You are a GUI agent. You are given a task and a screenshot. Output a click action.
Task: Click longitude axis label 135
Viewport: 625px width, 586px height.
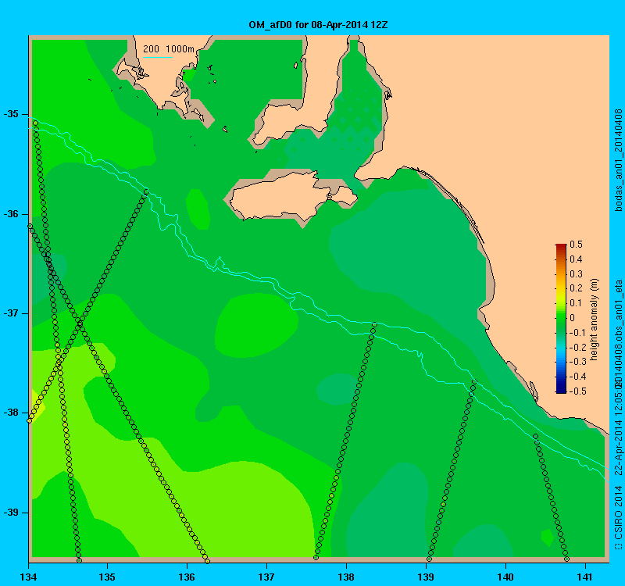click(x=107, y=577)
